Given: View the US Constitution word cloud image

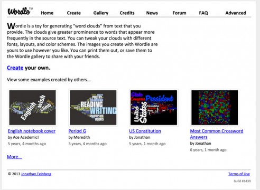Looking at the screenshot, I should pyautogui.click(x=154, y=108).
